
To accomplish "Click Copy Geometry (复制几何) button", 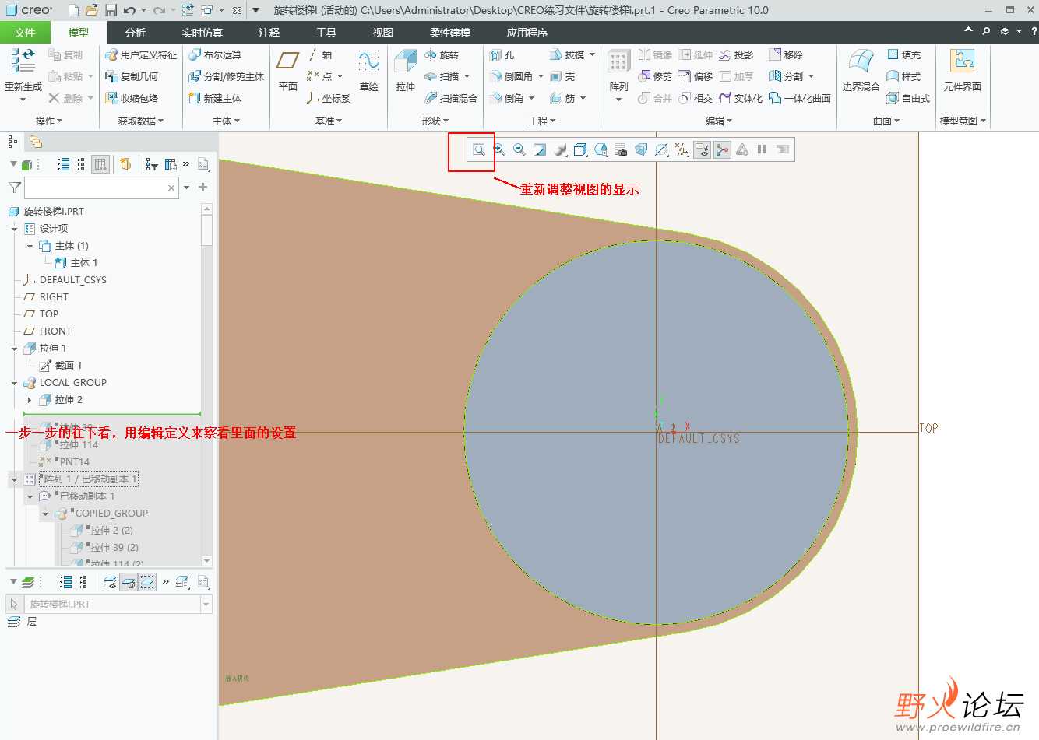I will [x=132, y=77].
